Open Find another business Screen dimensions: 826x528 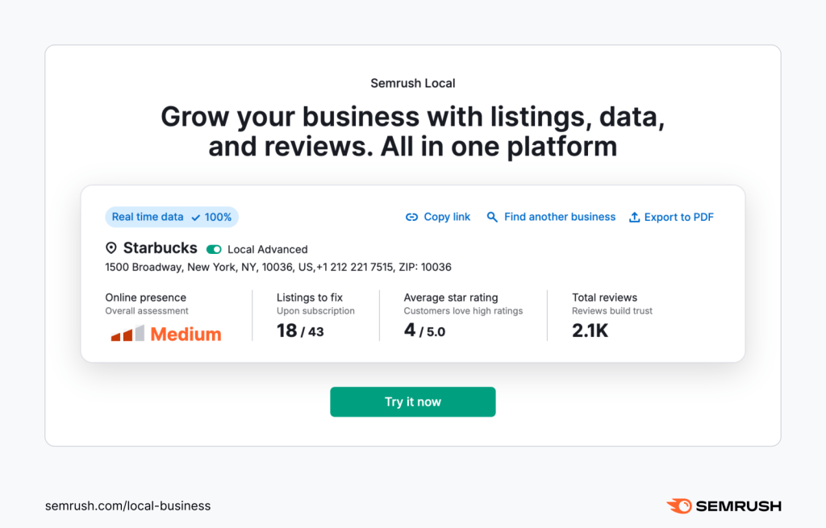click(x=560, y=217)
